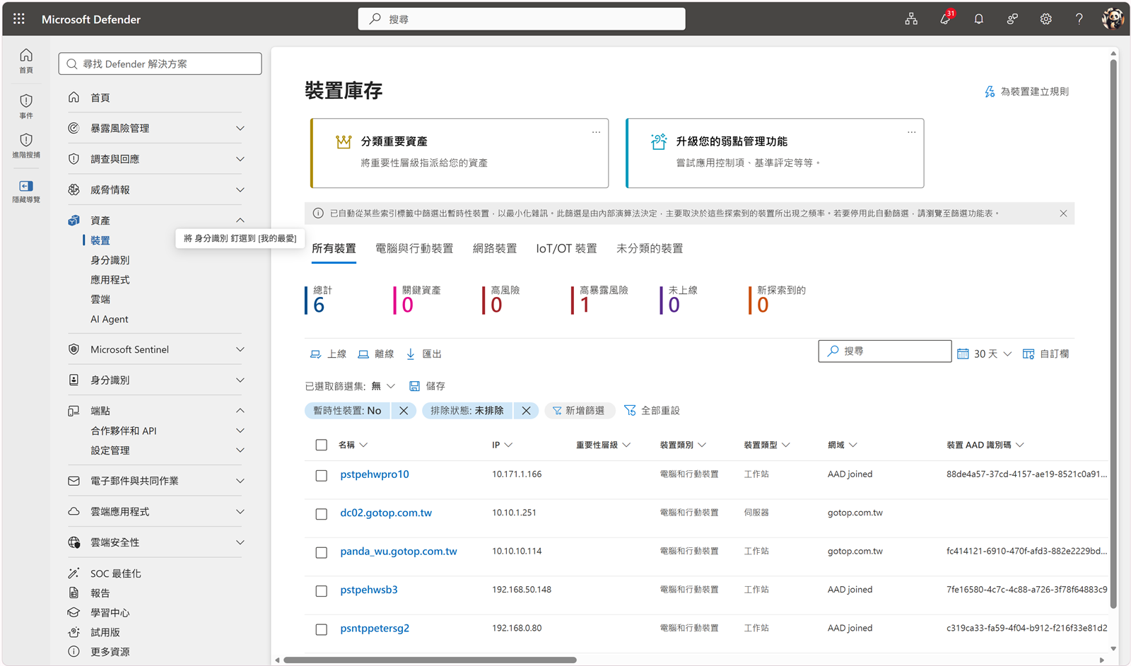The width and height of the screenshot is (1131, 666).
Task: Switch to 未分類的裝置 tab
Action: coord(650,249)
